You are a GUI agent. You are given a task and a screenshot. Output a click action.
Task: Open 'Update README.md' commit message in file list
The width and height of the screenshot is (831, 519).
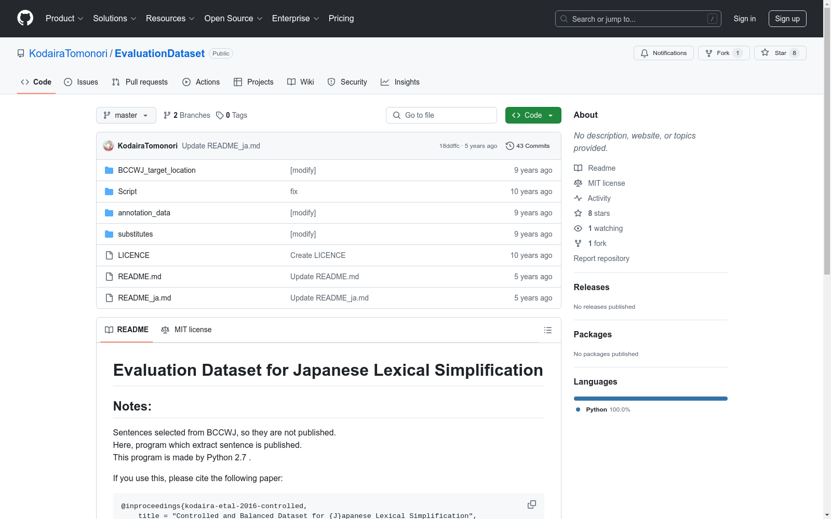(x=325, y=277)
